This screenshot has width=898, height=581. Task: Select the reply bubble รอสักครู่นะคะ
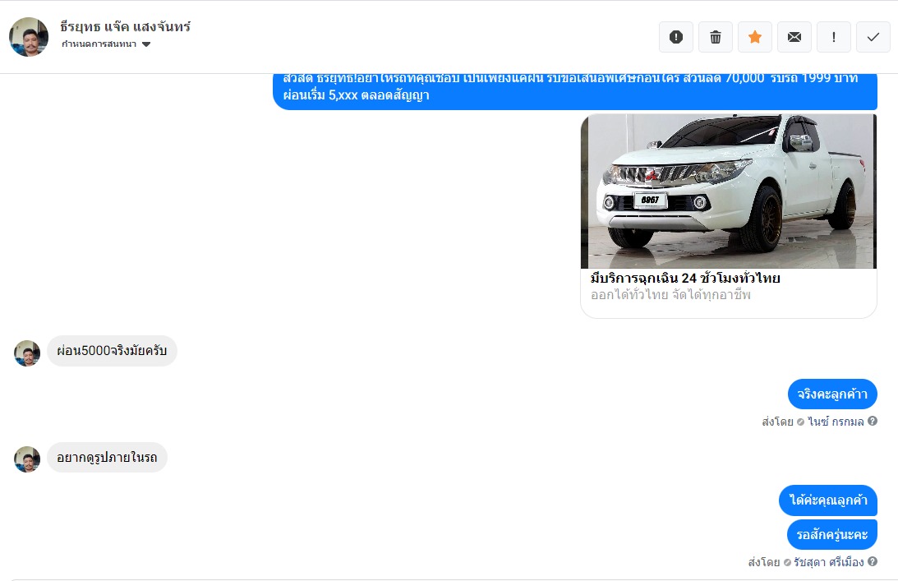[831, 534]
